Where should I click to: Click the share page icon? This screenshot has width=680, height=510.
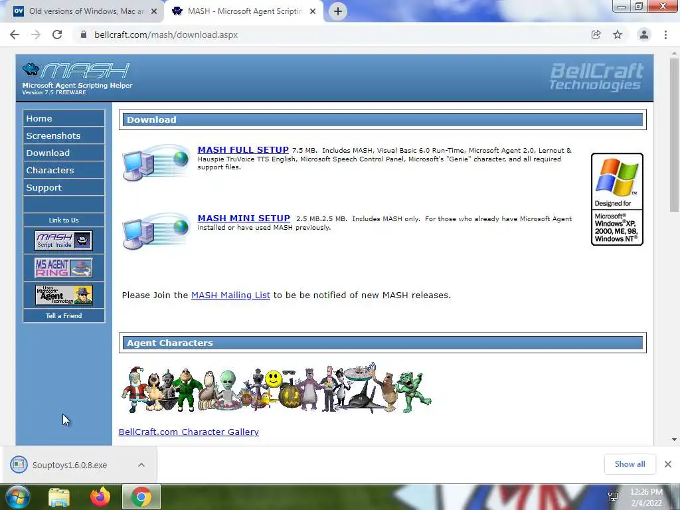point(596,35)
